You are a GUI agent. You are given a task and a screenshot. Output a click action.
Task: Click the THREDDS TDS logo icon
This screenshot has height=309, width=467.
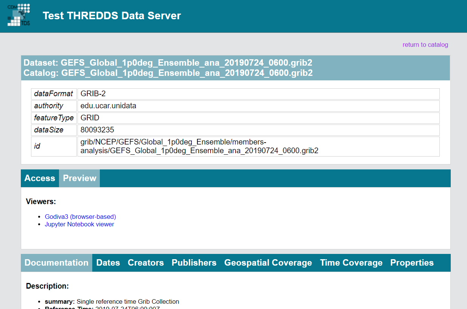coord(19,15)
